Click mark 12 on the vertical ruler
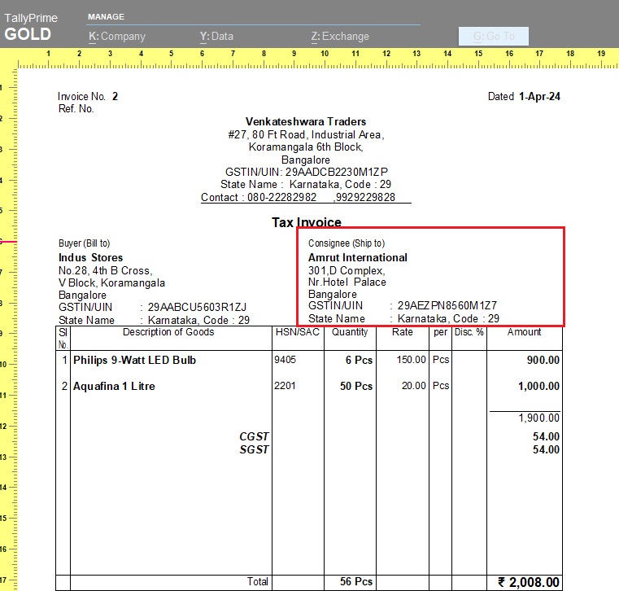Image resolution: width=619 pixels, height=591 pixels. [x=3, y=426]
